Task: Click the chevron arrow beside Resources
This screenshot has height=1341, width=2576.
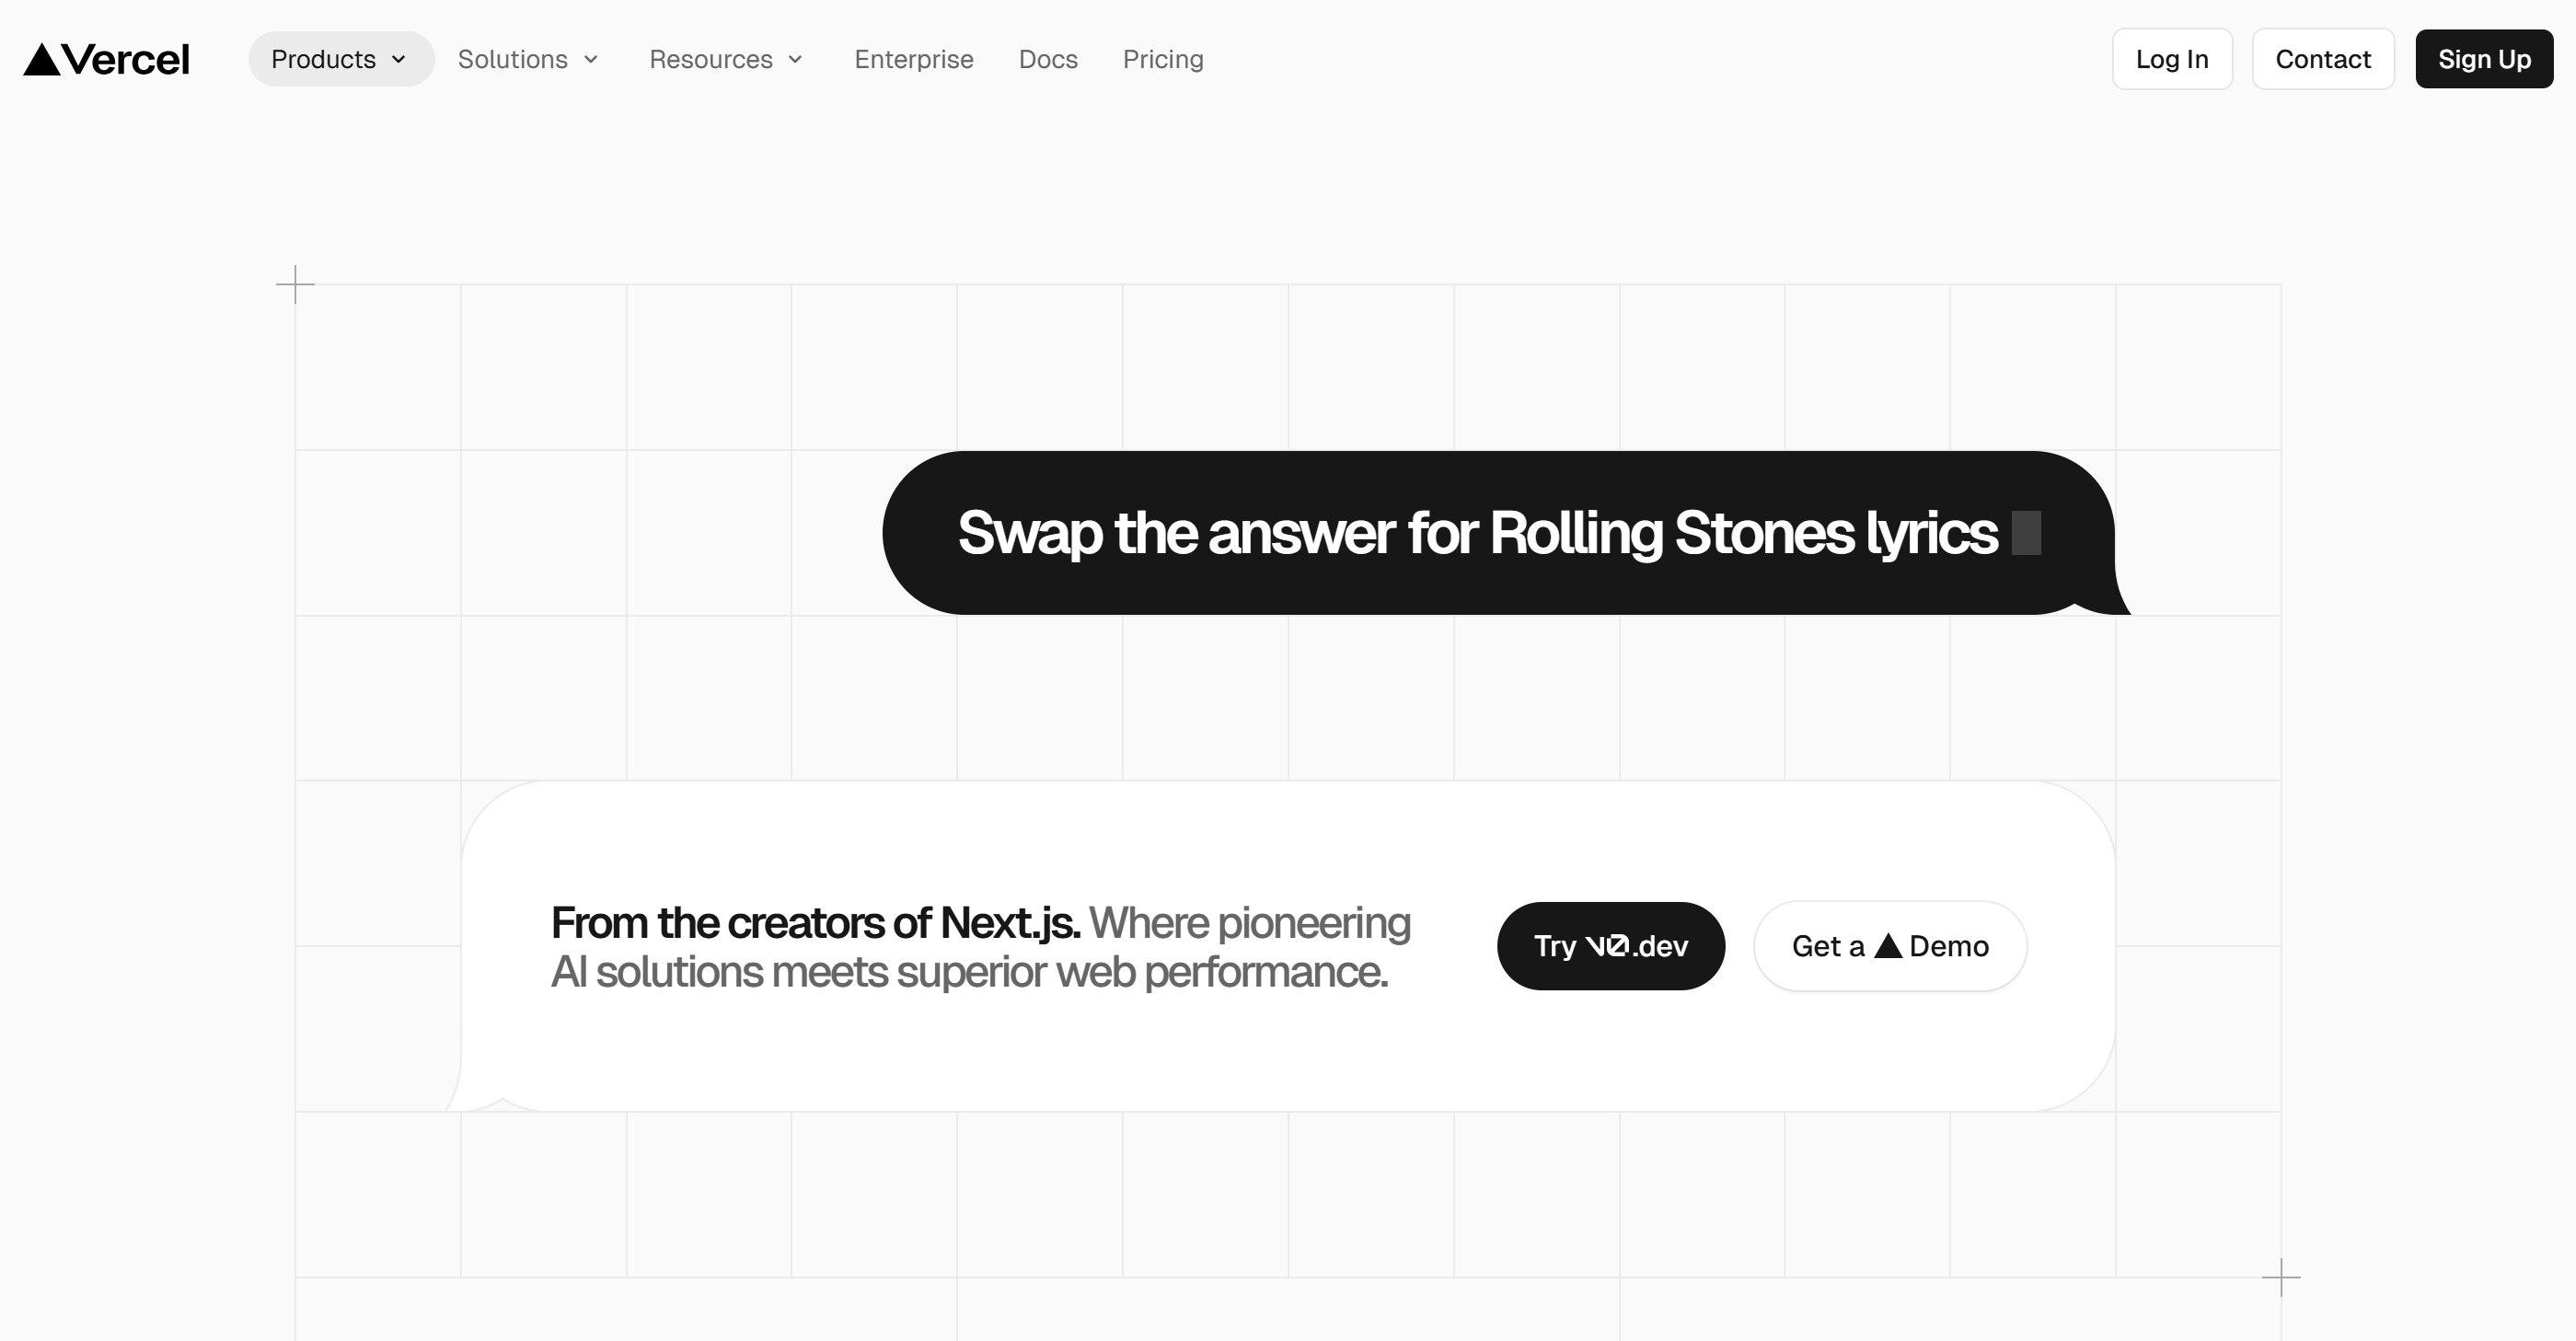Action: click(x=796, y=59)
